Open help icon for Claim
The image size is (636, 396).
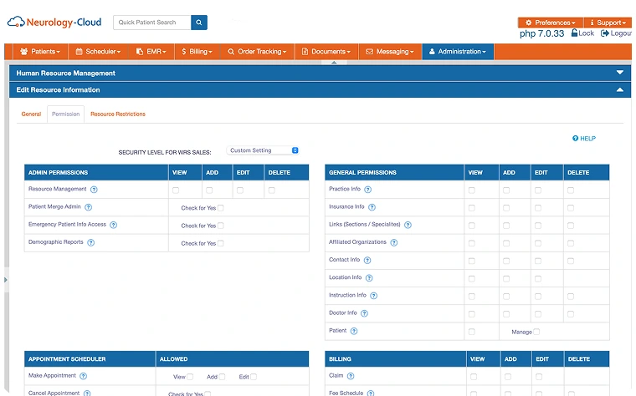pyautogui.click(x=351, y=376)
